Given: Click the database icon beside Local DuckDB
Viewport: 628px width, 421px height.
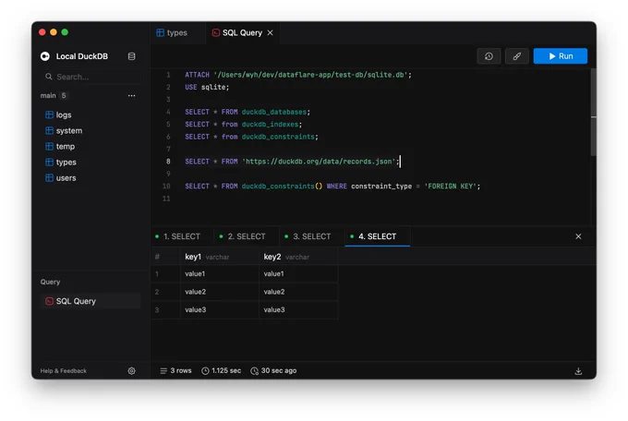Looking at the screenshot, I should [x=131, y=56].
